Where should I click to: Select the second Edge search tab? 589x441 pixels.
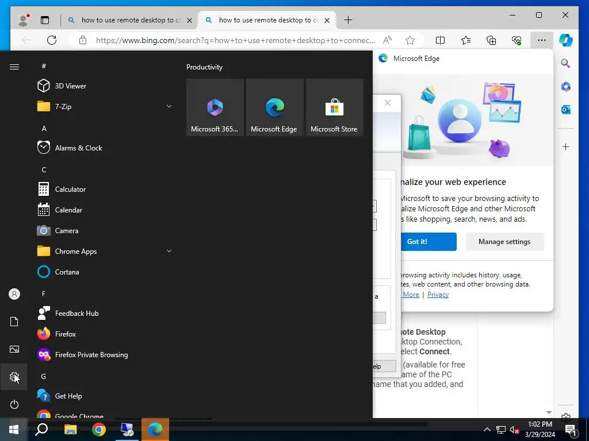point(267,20)
